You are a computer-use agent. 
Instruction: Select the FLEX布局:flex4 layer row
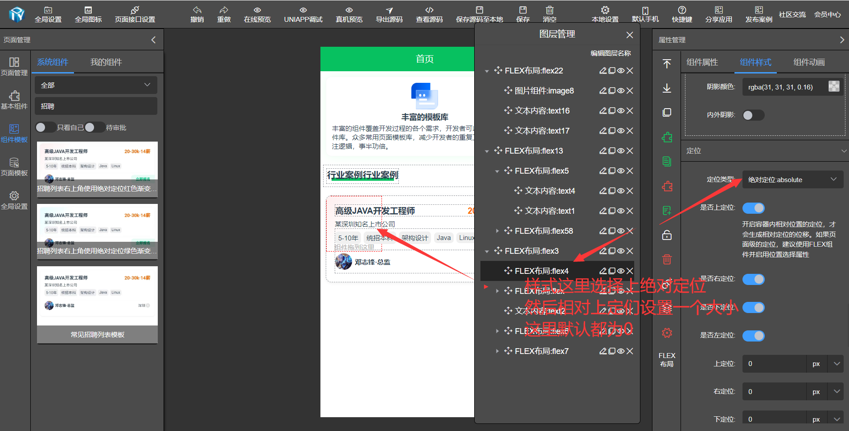(x=557, y=271)
